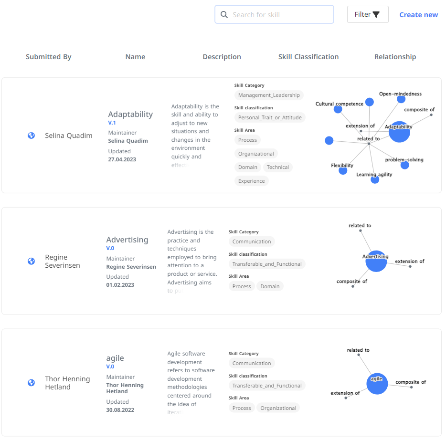446x440 pixels.
Task: Click the V.0 version label under agile
Action: (110, 367)
